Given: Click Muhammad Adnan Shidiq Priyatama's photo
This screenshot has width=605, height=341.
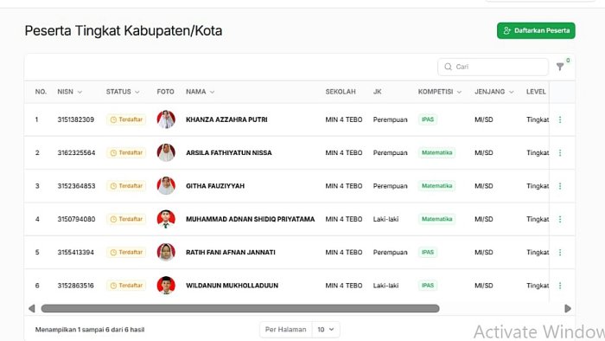Looking at the screenshot, I should [166, 219].
